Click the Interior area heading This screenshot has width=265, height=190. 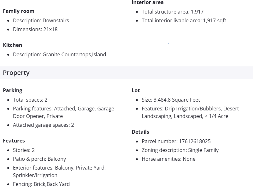click(148, 3)
